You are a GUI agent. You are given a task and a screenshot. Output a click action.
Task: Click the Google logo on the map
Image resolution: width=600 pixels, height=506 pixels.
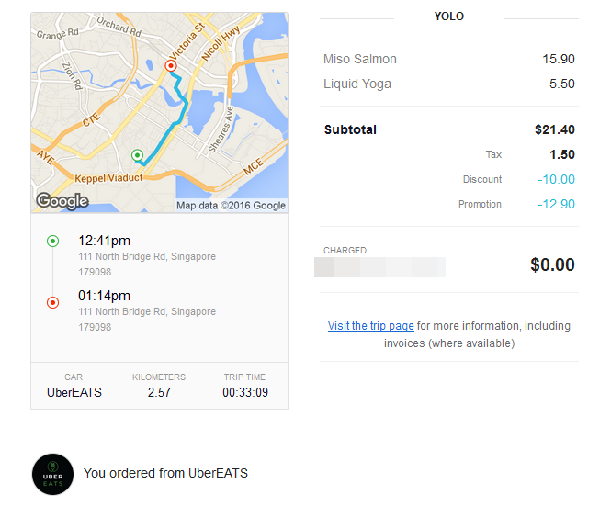coord(62,200)
